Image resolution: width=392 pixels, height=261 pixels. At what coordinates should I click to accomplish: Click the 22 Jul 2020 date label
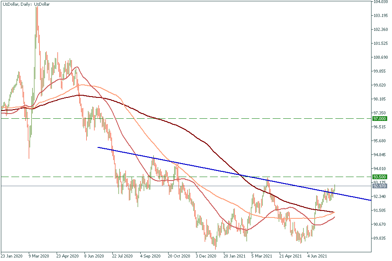coord(123,257)
